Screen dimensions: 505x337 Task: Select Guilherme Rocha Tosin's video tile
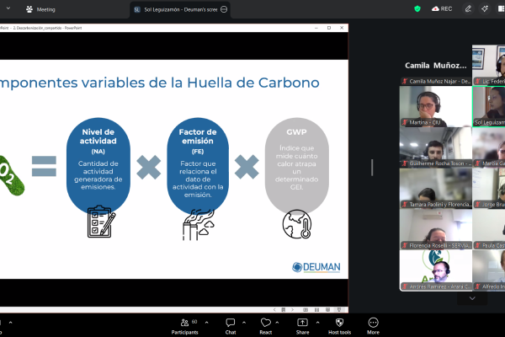coord(435,147)
